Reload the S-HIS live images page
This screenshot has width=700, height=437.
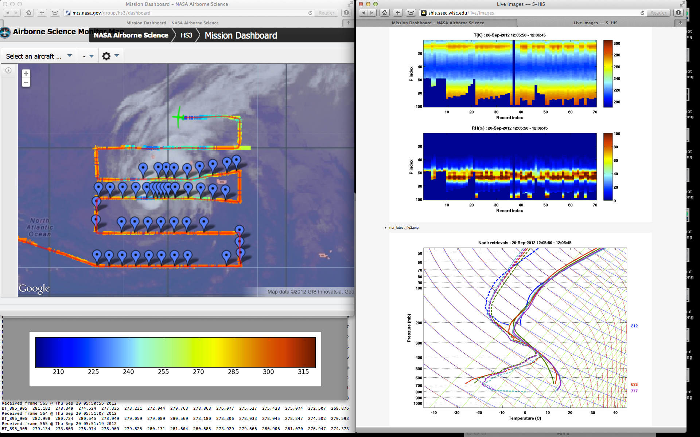(x=642, y=13)
